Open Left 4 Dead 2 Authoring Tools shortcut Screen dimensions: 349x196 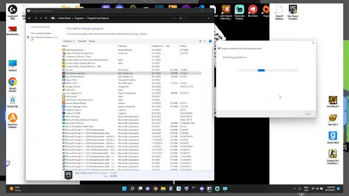226,12
